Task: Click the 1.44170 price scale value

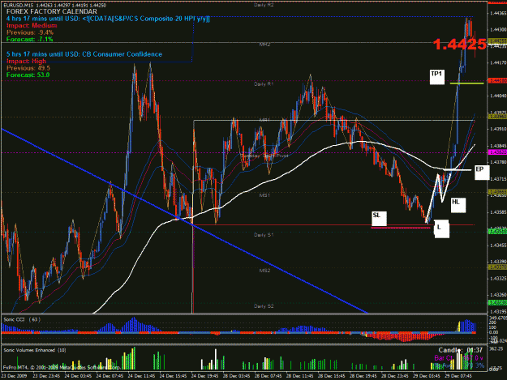Action: click(498, 62)
